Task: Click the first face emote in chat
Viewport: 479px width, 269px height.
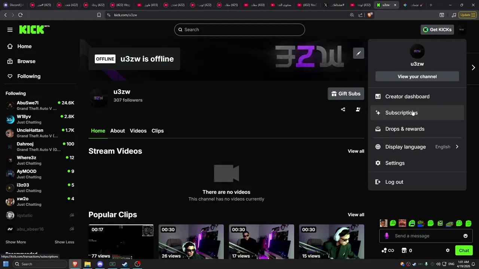Action: pyautogui.click(x=384, y=223)
